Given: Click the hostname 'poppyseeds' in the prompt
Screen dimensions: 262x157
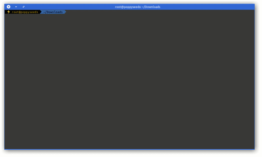Looking at the screenshot, I should 29,12.
